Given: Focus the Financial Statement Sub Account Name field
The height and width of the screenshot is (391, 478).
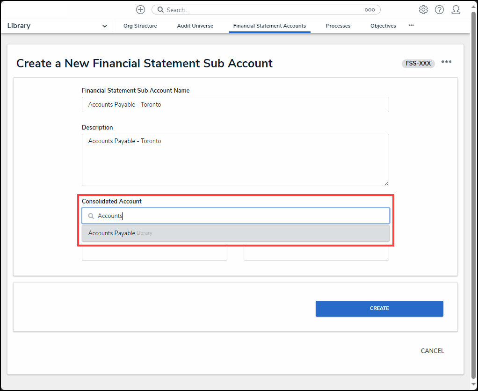Looking at the screenshot, I should (235, 105).
